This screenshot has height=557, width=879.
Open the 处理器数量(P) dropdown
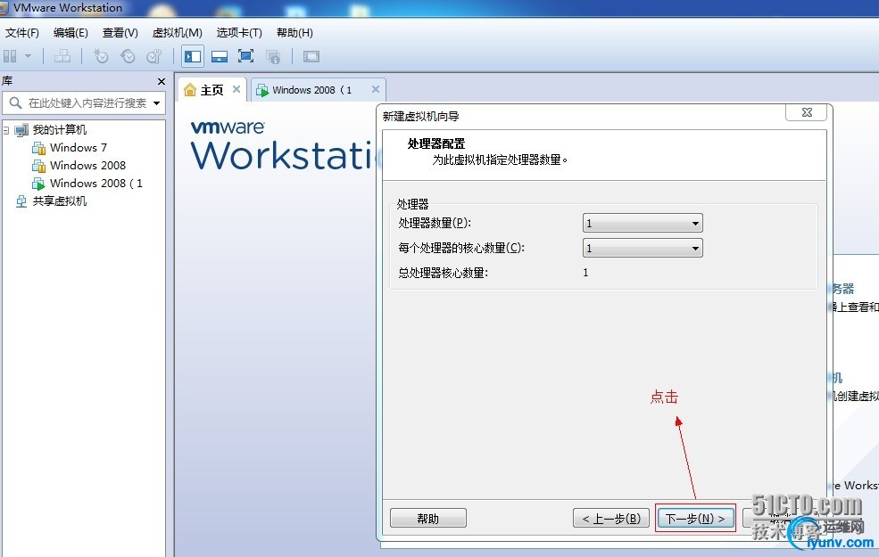(643, 223)
